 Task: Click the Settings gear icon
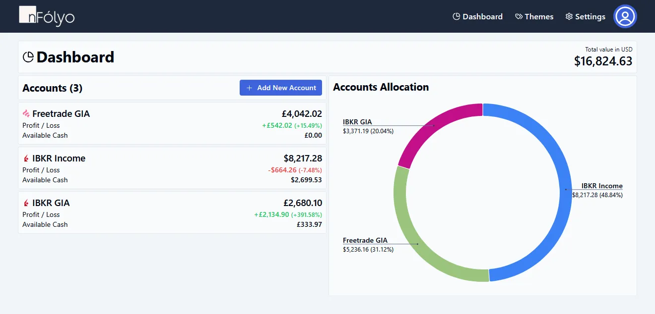point(569,17)
